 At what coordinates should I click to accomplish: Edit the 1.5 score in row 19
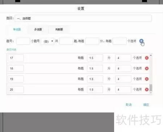[x=95, y=79]
